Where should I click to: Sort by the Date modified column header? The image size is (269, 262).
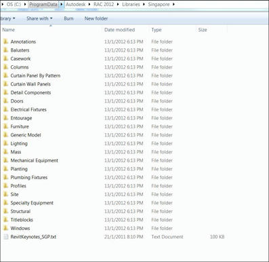119,30
